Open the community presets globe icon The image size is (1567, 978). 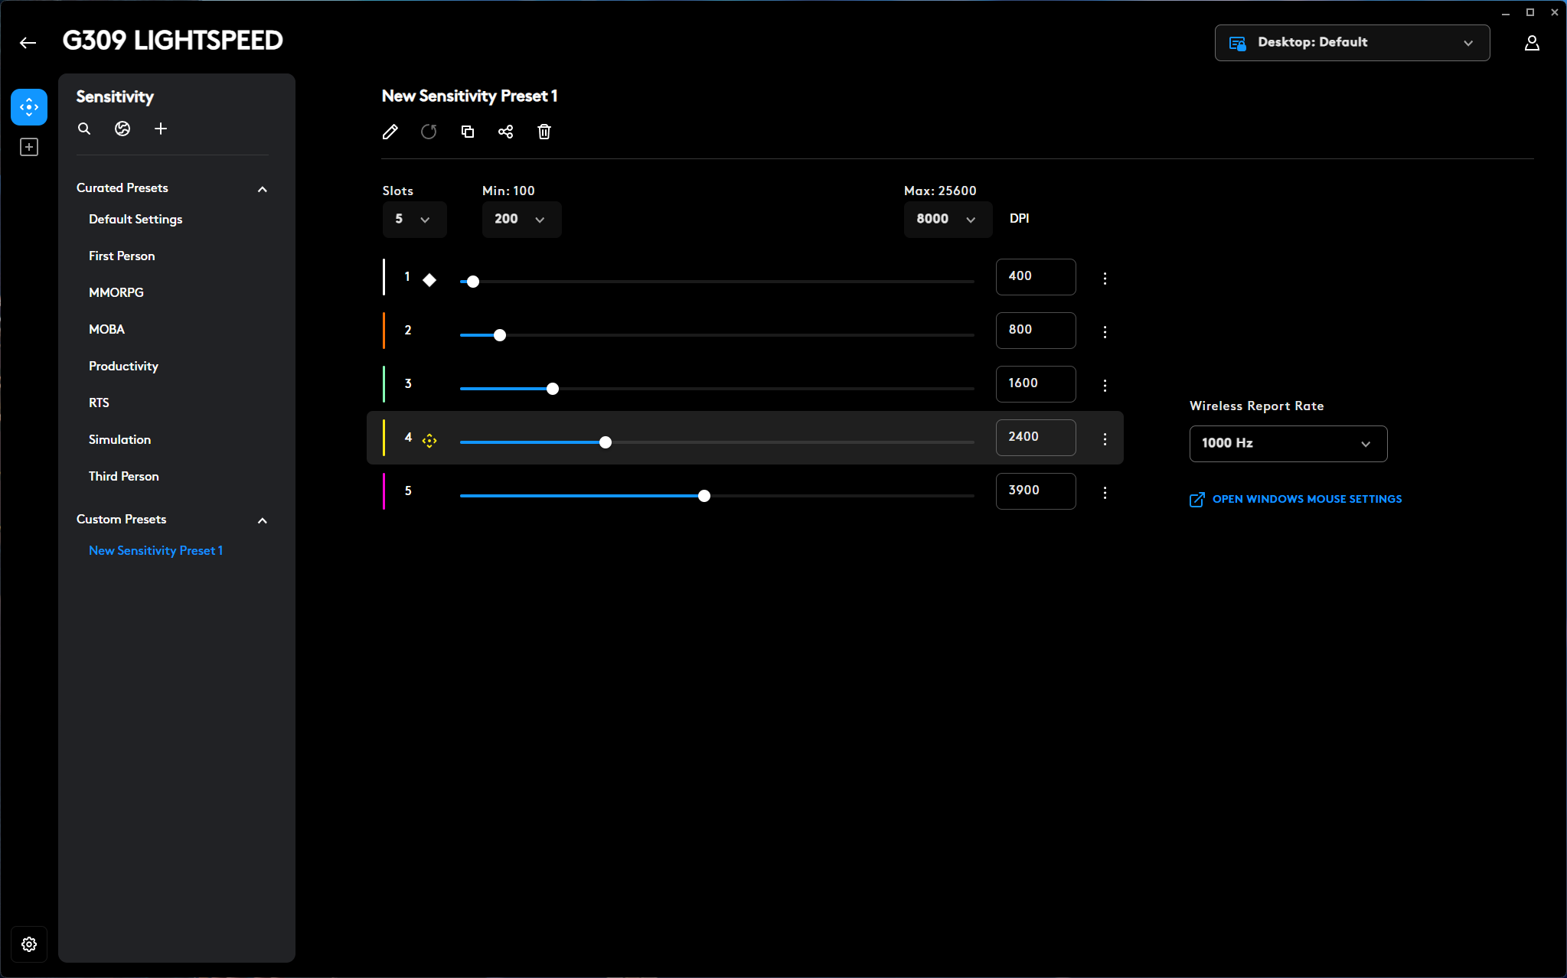pyautogui.click(x=122, y=129)
